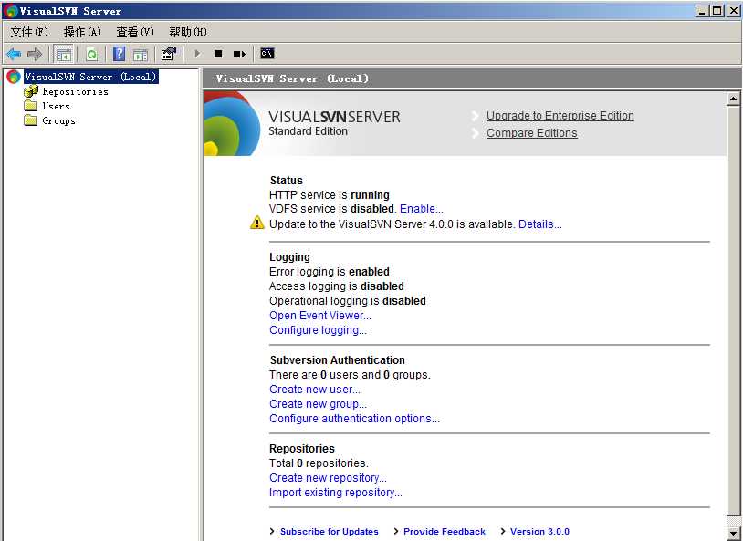Click the 'Error logging is enabled' text
Screen dimensions: 743x541
pos(330,272)
